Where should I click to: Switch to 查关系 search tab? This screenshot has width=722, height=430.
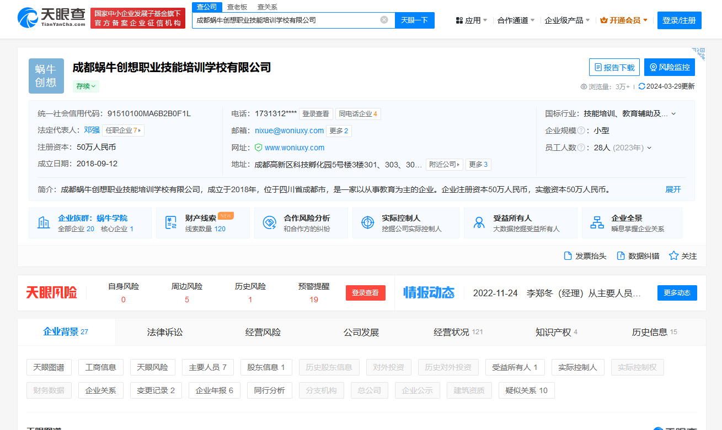(268, 7)
